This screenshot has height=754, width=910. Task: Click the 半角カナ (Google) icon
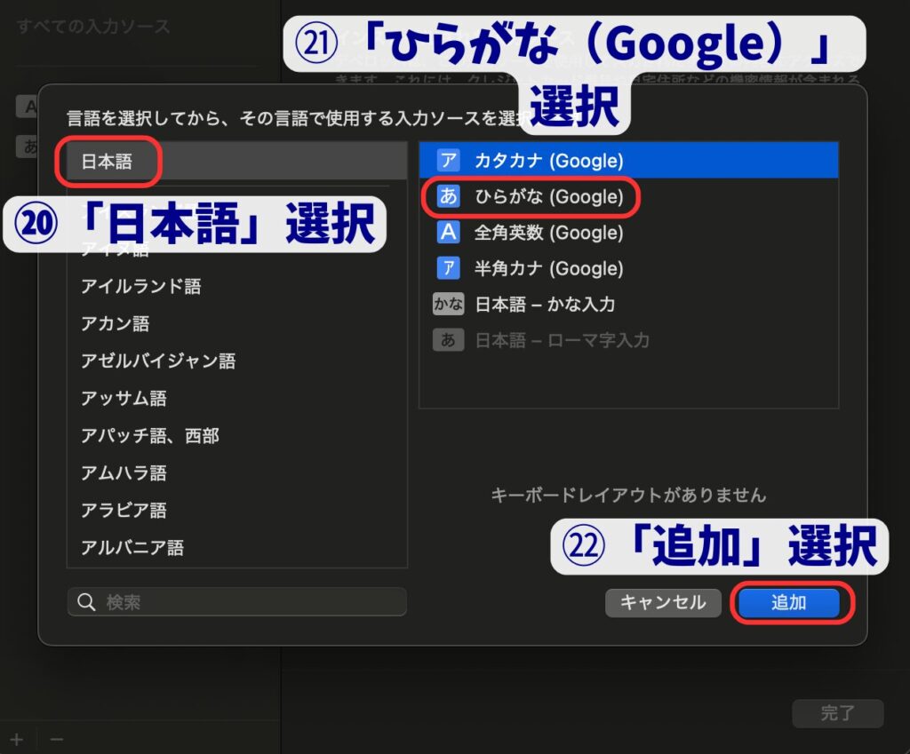448,268
